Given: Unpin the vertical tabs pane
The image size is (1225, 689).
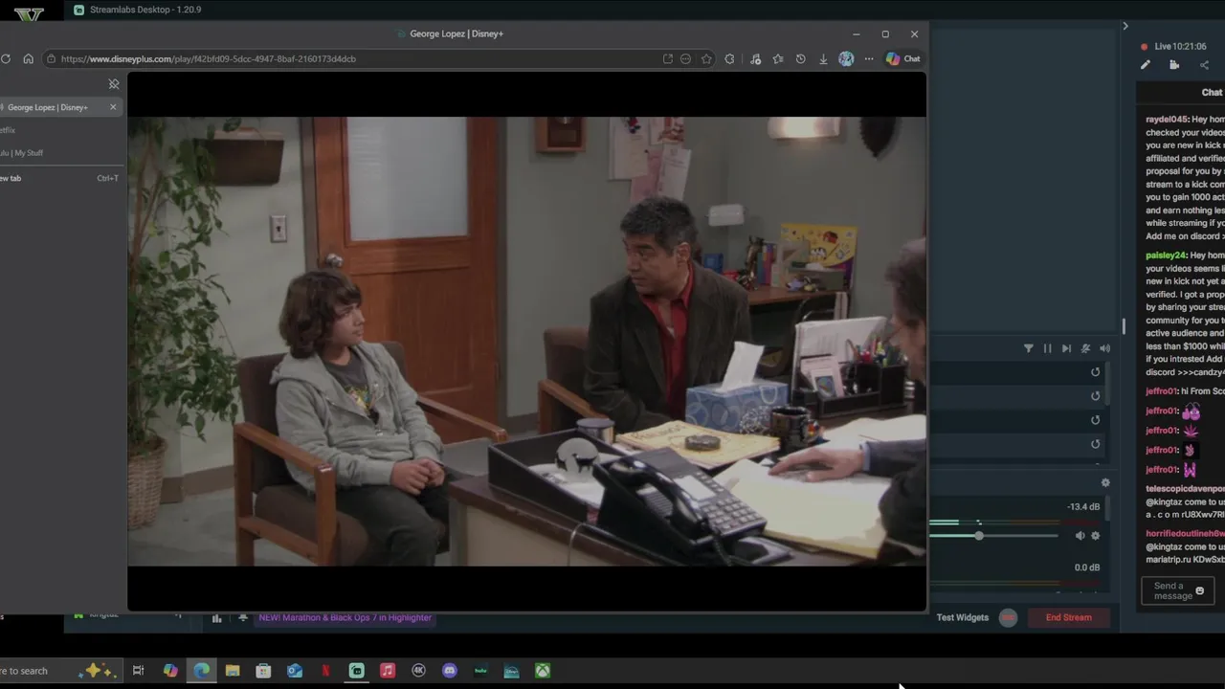Looking at the screenshot, I should click(114, 84).
